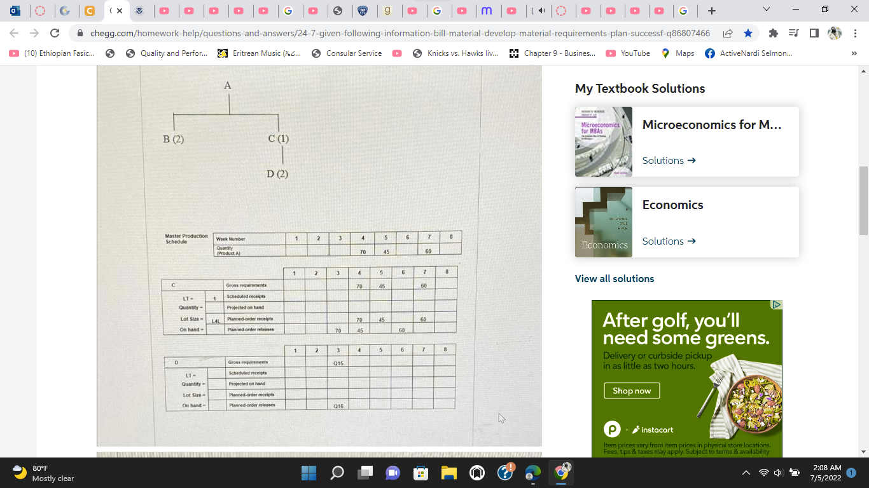This screenshot has width=869, height=488.
Task: Open the Knicks vs. Hawks bookmark
Action: (x=455, y=53)
